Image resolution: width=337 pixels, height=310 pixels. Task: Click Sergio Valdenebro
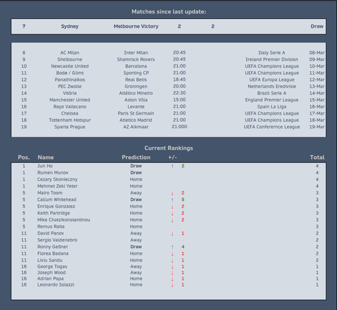click(x=57, y=240)
